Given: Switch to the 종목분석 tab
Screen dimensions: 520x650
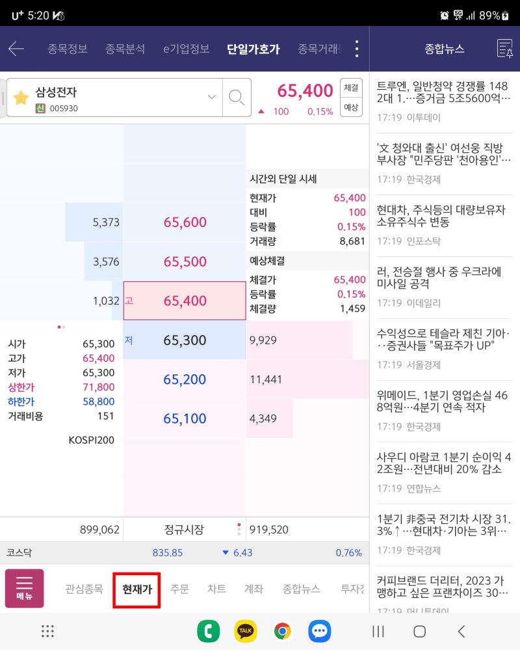Looking at the screenshot, I should click(x=125, y=48).
